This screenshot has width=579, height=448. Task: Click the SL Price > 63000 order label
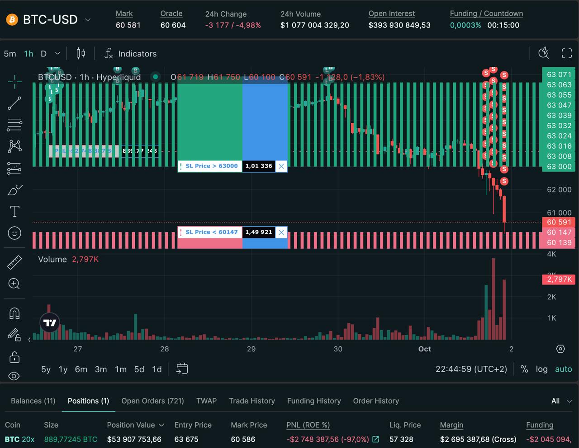(x=211, y=166)
